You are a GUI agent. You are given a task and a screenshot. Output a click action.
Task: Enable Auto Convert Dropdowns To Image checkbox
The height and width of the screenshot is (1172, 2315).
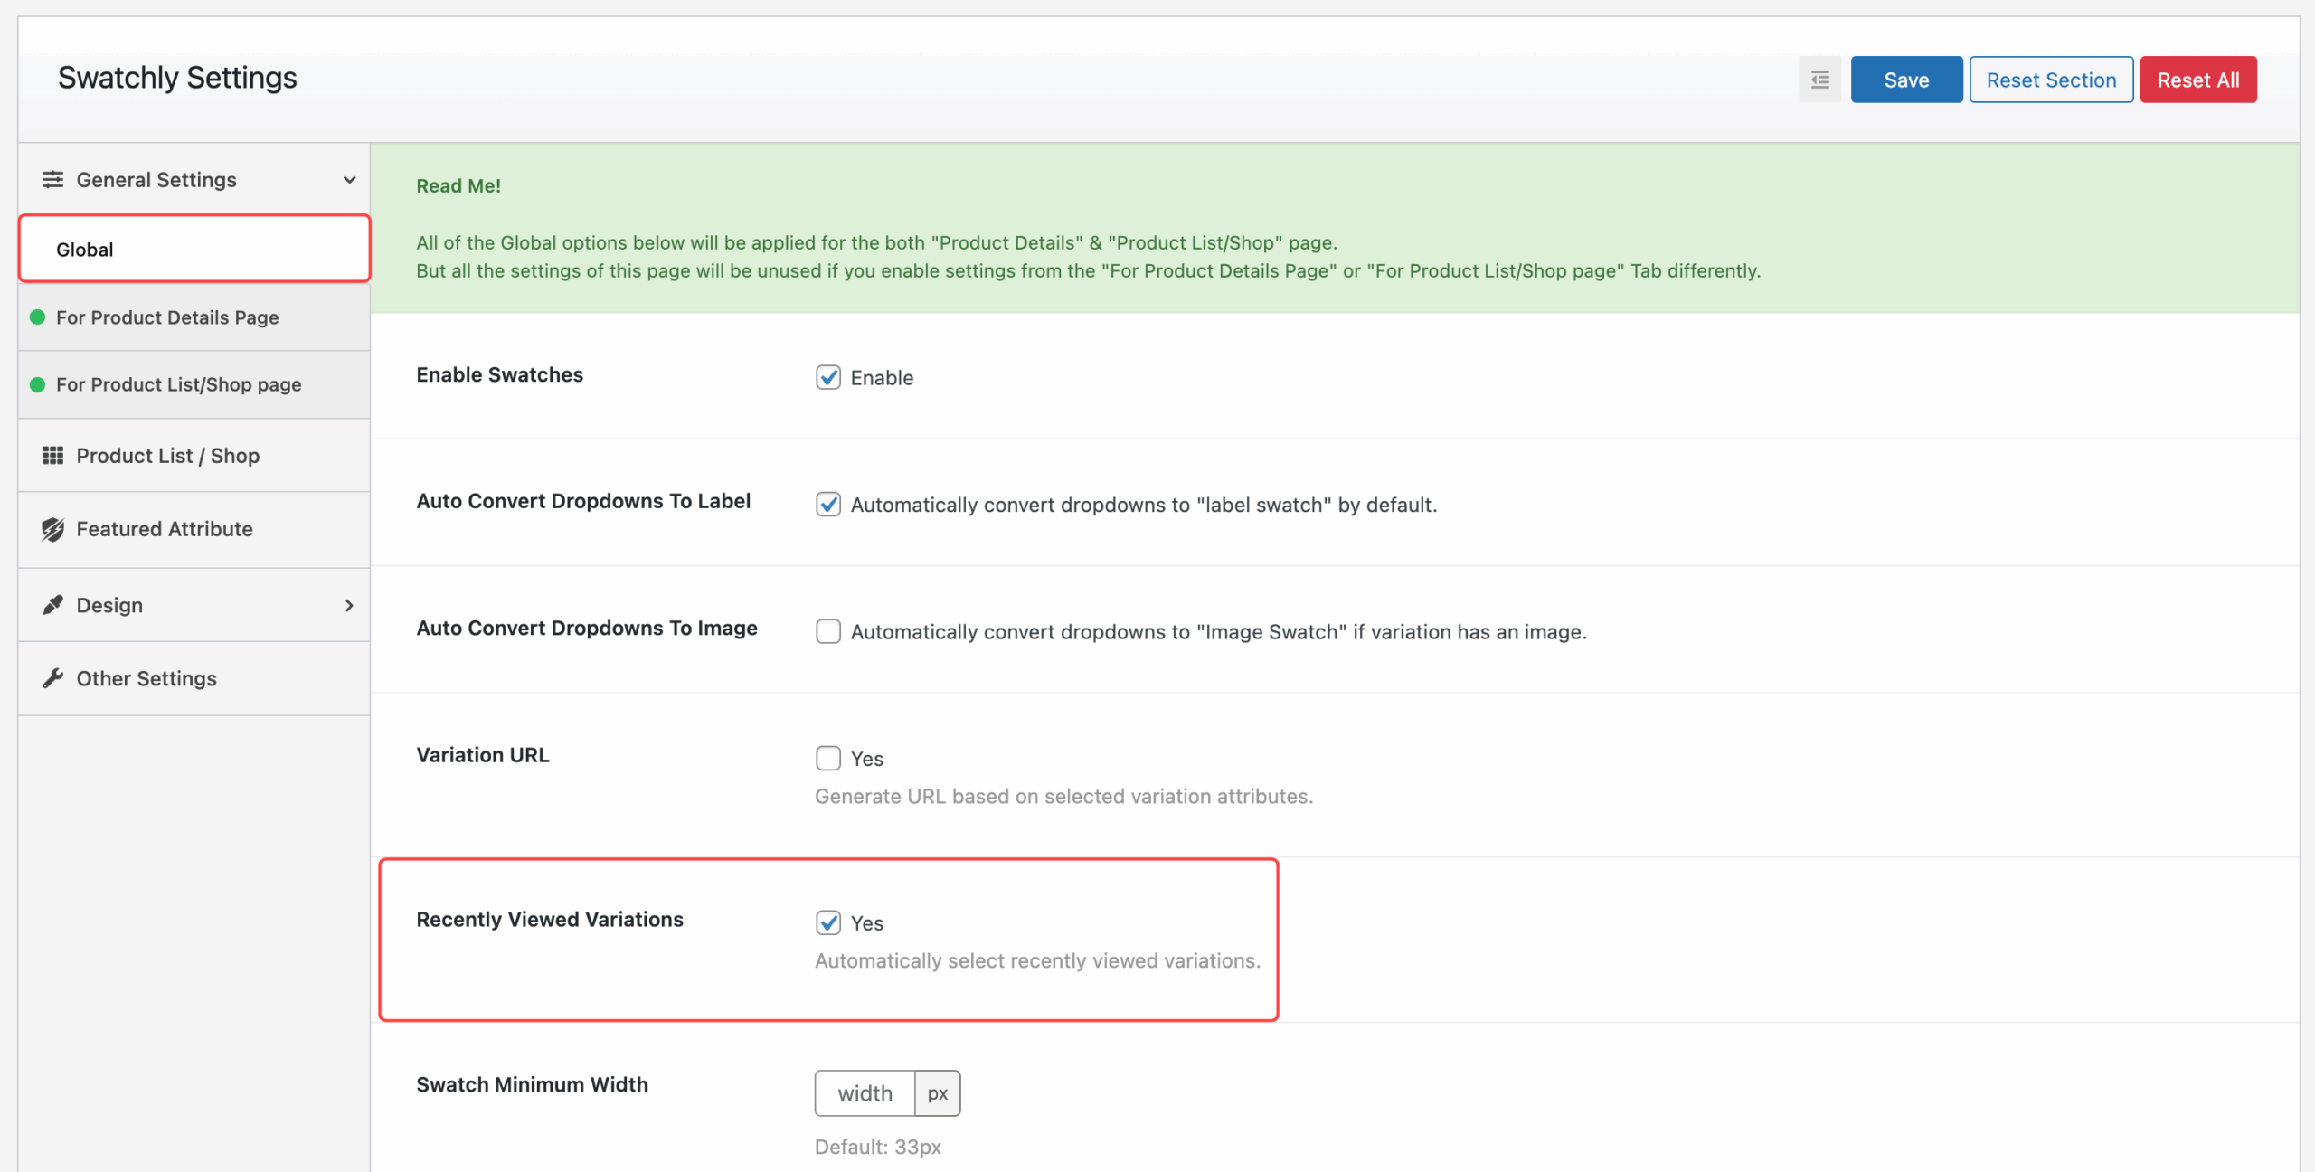click(x=827, y=631)
